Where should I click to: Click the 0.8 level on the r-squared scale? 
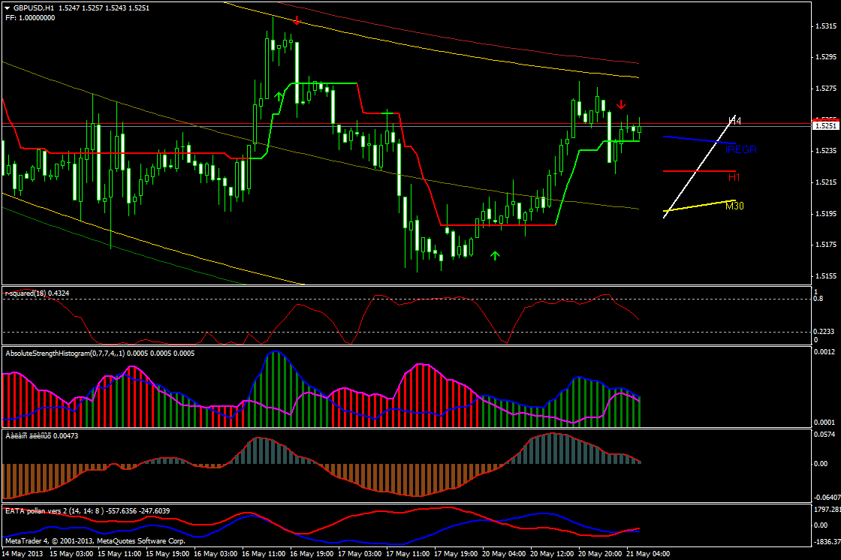[x=818, y=299]
